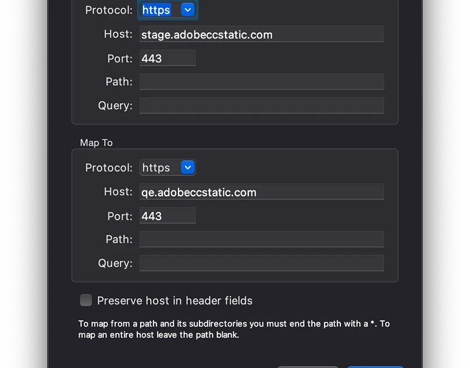
Task: Select the Query field above Map To
Action: point(261,105)
